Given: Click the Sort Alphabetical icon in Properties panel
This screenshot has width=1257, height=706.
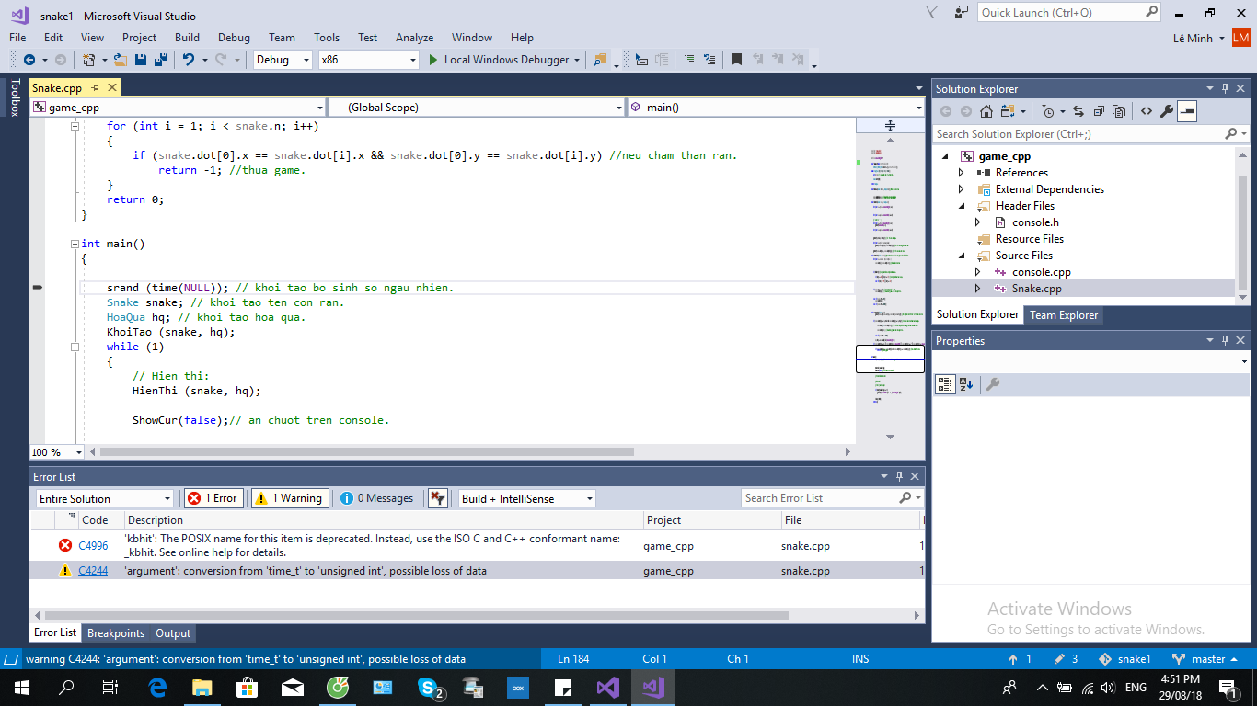Looking at the screenshot, I should tap(966, 384).
